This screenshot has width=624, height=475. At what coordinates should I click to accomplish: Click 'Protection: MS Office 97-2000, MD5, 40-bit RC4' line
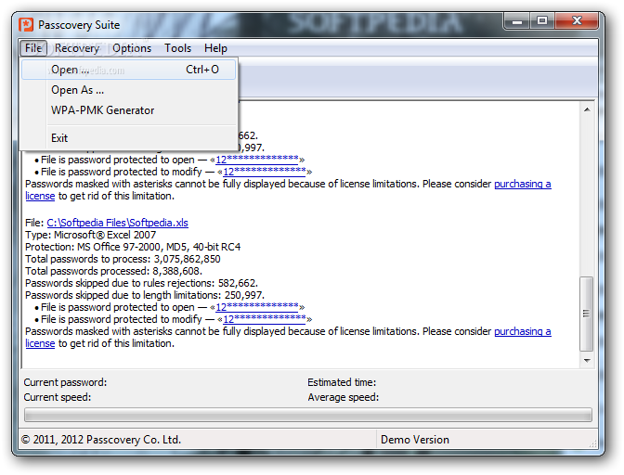coord(133,247)
